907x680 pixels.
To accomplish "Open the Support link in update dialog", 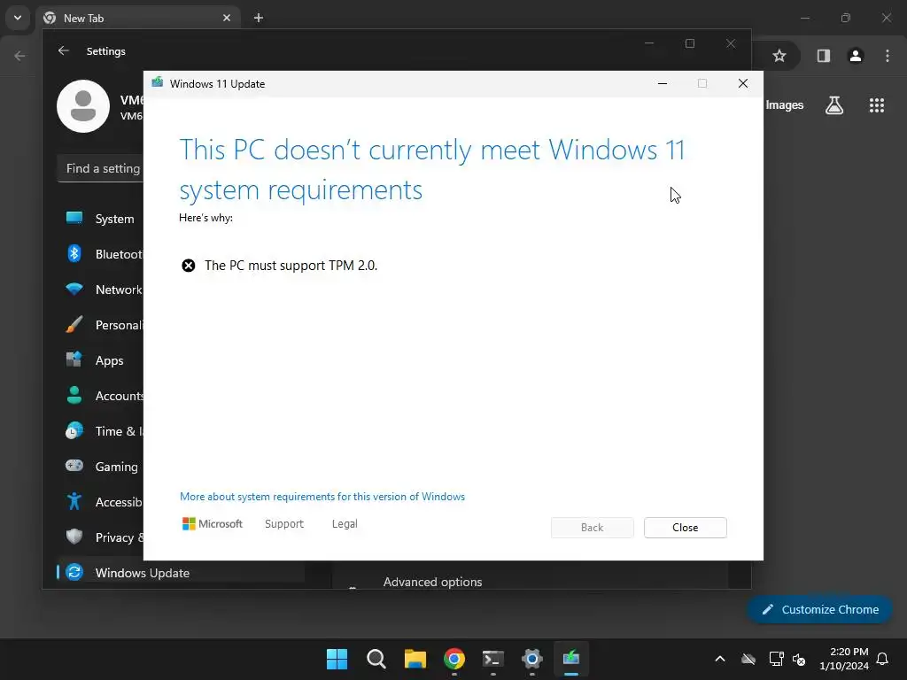I will [x=284, y=524].
